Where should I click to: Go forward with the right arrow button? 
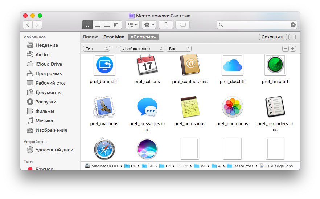click(37, 25)
